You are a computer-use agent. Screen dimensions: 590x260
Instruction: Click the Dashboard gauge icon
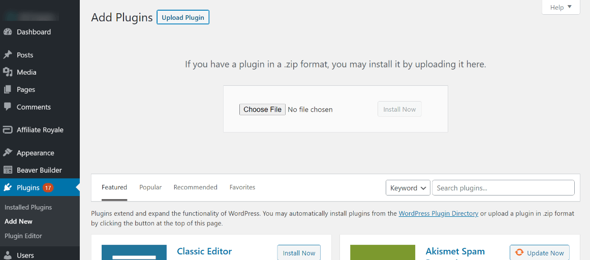point(8,32)
